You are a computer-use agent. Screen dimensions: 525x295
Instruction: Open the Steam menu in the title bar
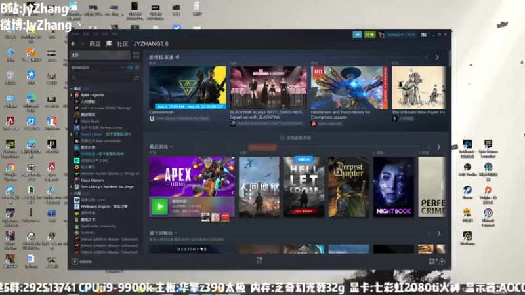[x=75, y=34]
